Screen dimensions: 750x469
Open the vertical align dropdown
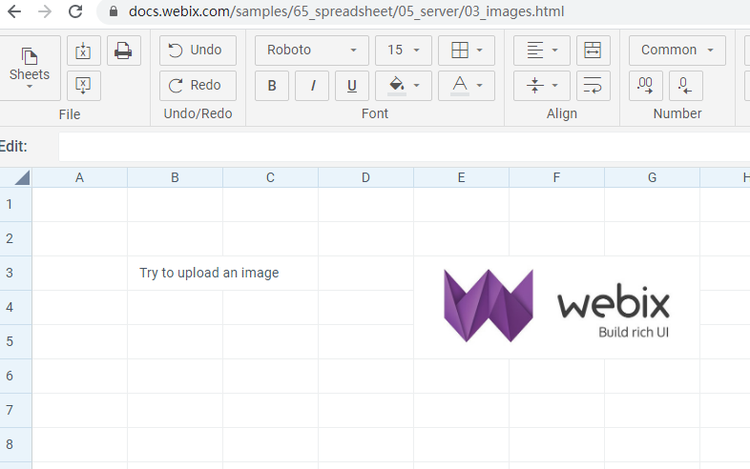[x=542, y=86]
